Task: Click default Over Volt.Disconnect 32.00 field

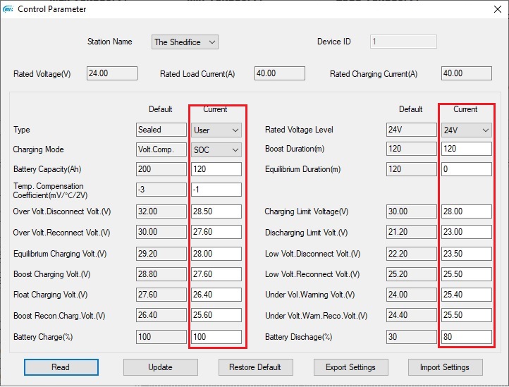Action: tap(161, 211)
